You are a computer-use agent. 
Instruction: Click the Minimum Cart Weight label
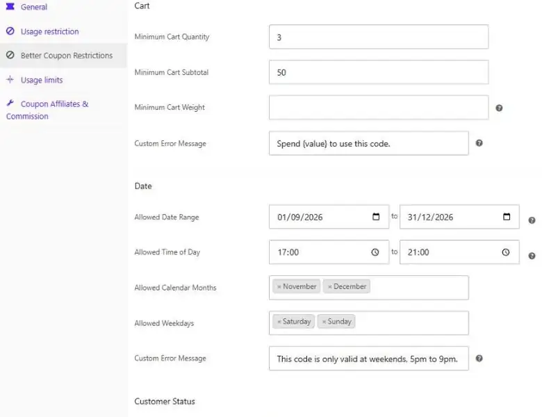[170, 108]
